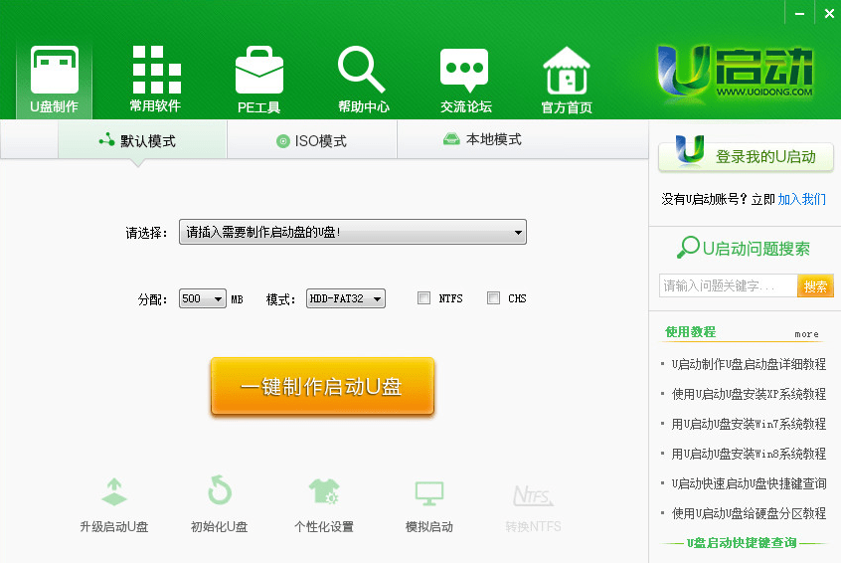
Task: Expand the 请选择 U盘 device dropdown
Action: pos(353,232)
